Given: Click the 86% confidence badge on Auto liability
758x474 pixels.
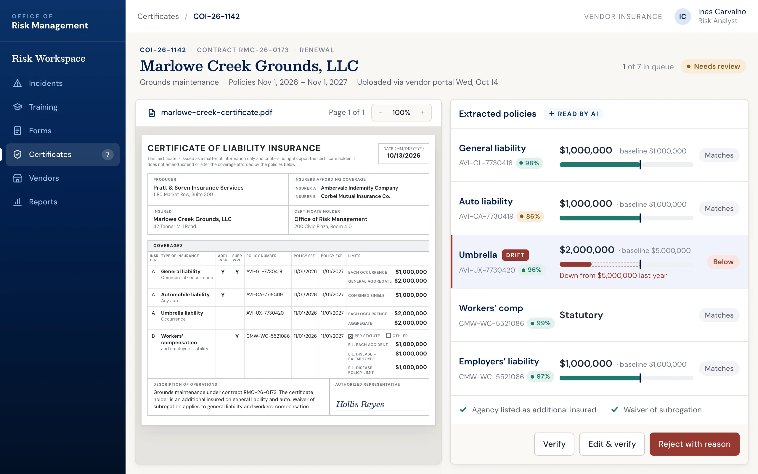Looking at the screenshot, I should tap(530, 216).
